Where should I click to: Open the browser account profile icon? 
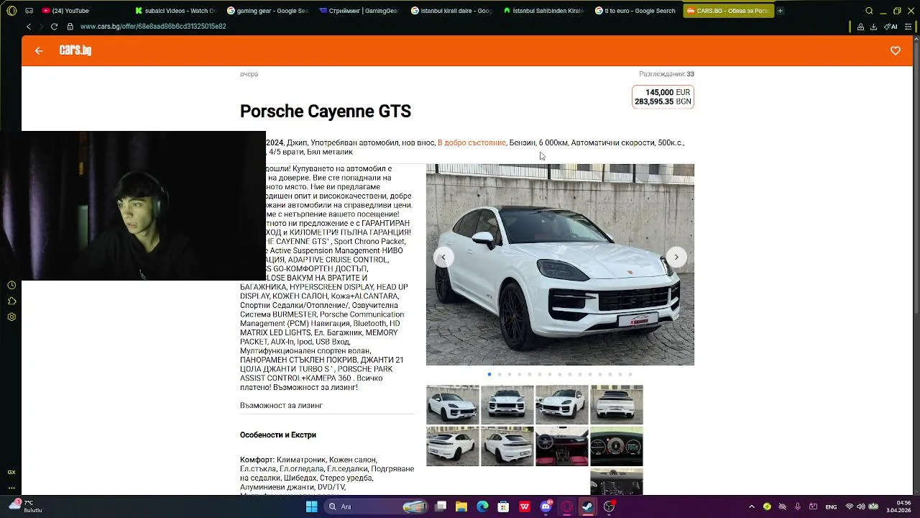click(x=860, y=27)
